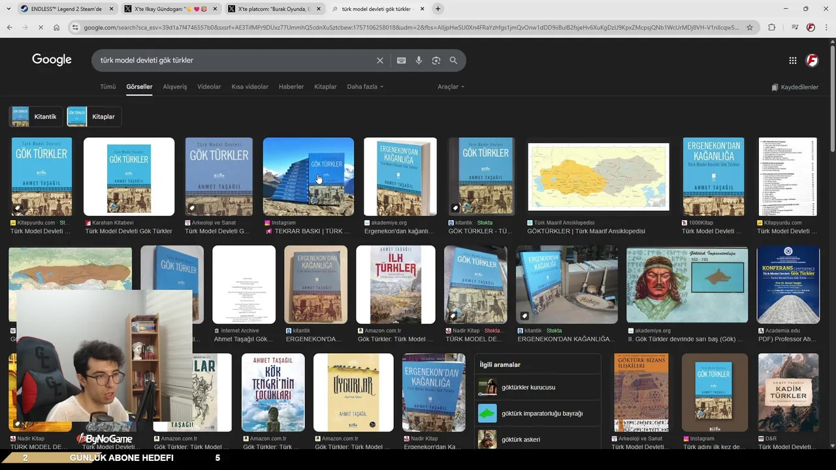Open a new browser tab
The width and height of the screenshot is (836, 470).
(438, 8)
